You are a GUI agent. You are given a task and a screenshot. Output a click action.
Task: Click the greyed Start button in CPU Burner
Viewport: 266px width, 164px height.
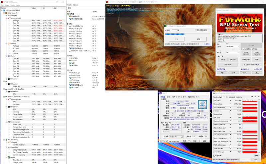[177, 39]
